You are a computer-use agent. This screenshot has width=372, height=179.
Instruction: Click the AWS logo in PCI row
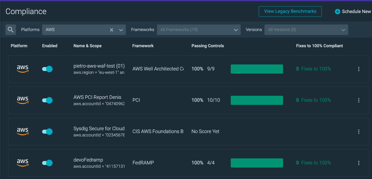(23, 100)
